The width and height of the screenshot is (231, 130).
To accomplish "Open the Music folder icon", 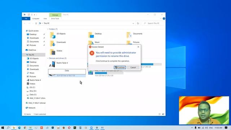I will (91, 43).
